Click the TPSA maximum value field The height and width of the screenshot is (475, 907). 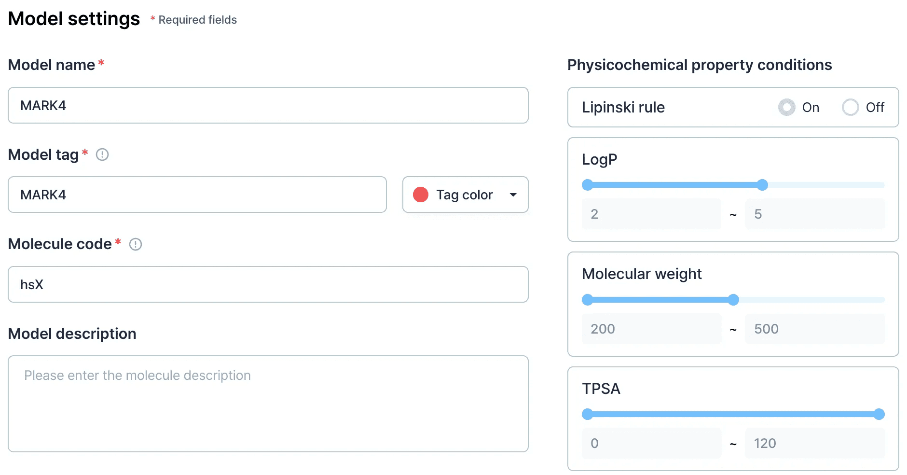pyautogui.click(x=815, y=443)
